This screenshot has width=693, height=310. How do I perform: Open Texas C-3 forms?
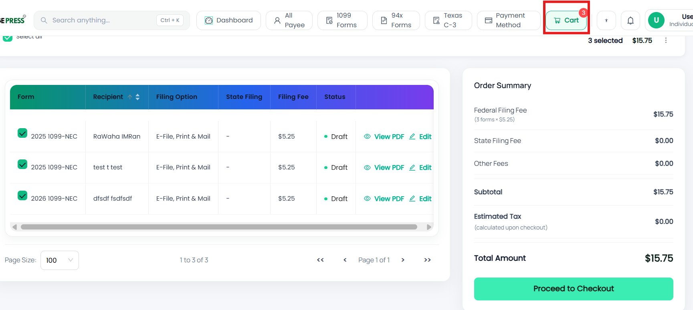coord(448,20)
